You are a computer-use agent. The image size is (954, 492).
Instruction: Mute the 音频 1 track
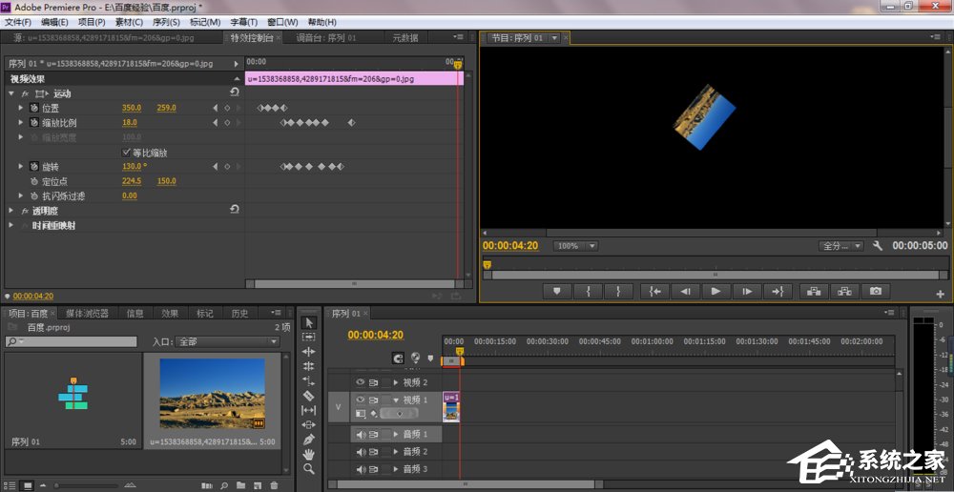click(x=361, y=434)
